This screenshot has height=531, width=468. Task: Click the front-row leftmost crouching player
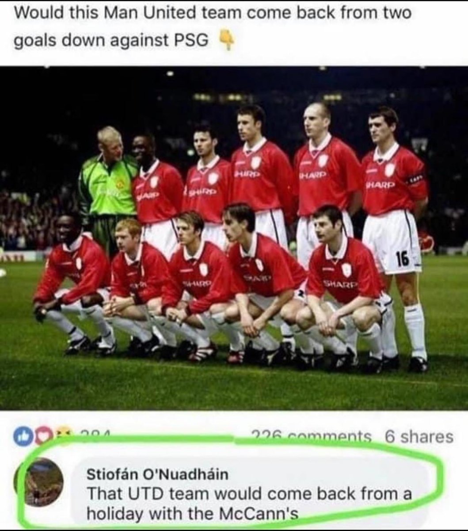click(73, 283)
